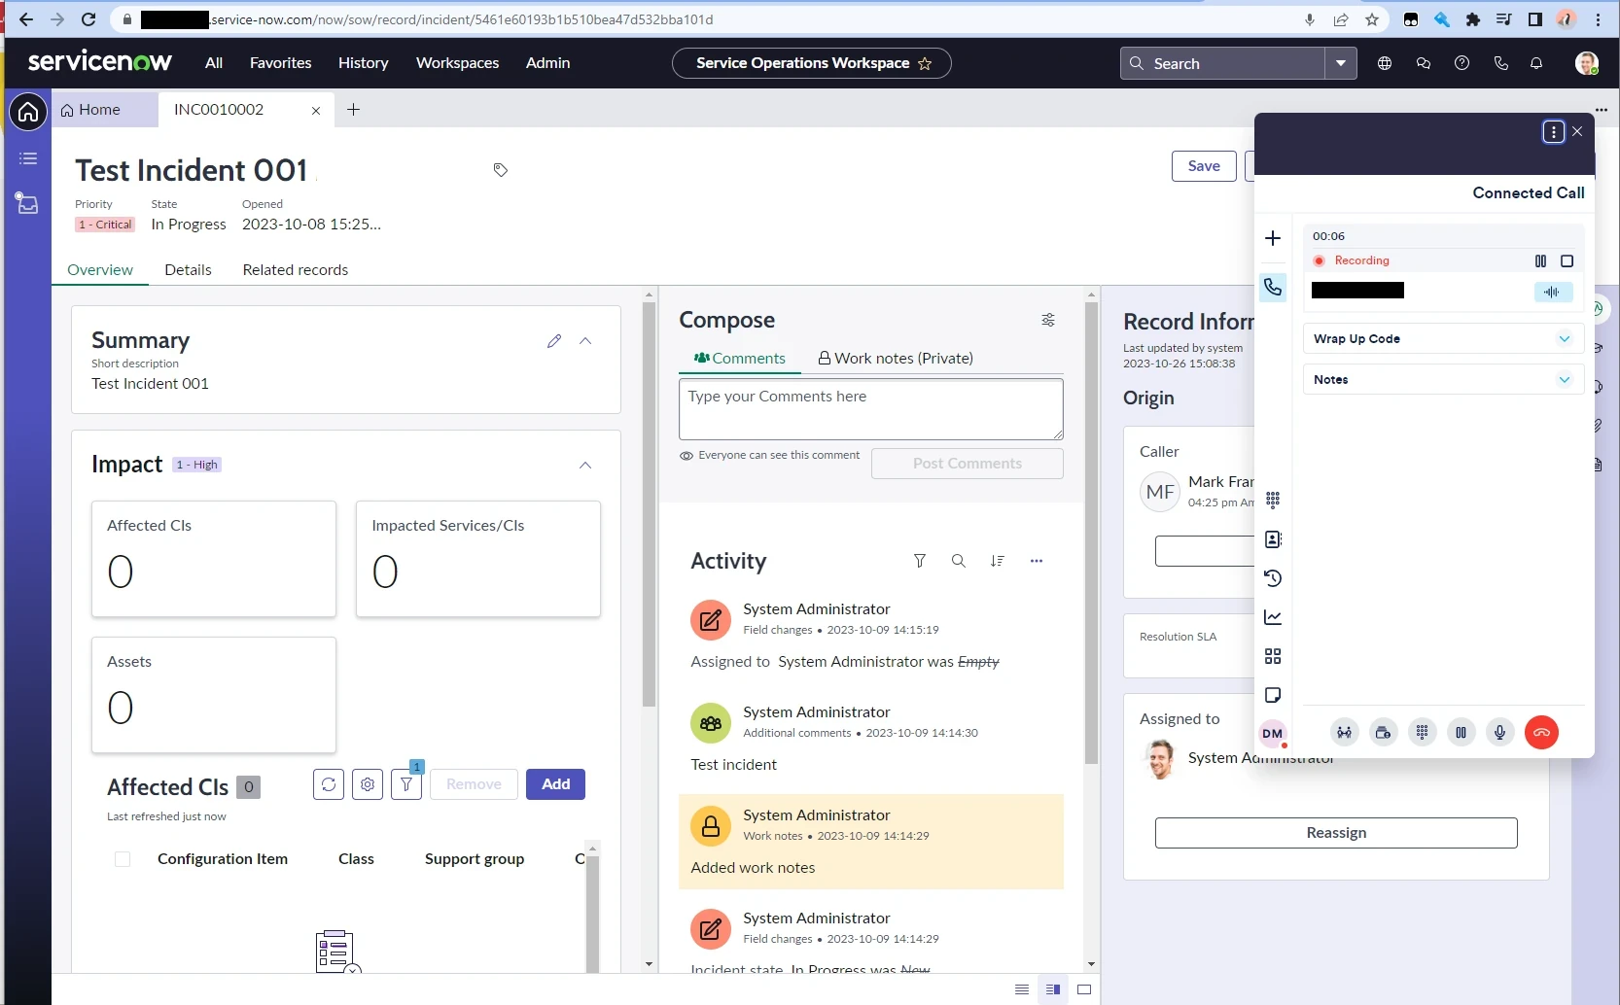1620x1005 pixels.
Task: Switch to the Related records tab
Action: (x=295, y=270)
